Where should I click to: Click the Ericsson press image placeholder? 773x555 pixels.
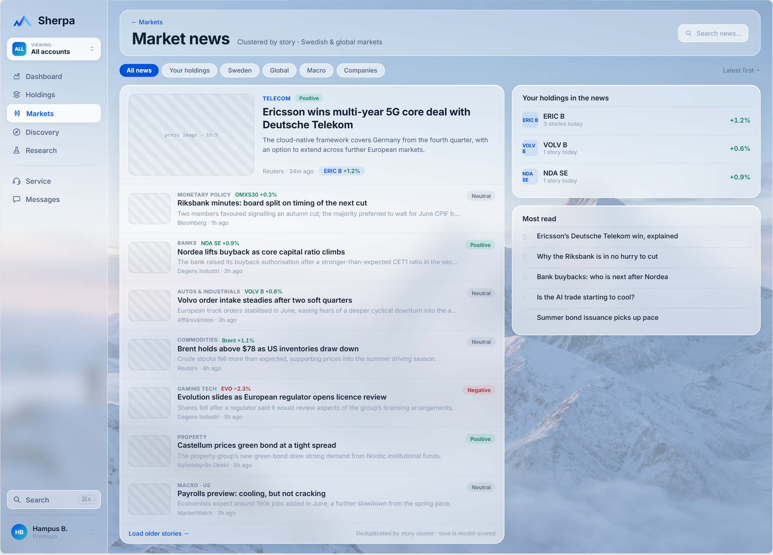tap(191, 135)
